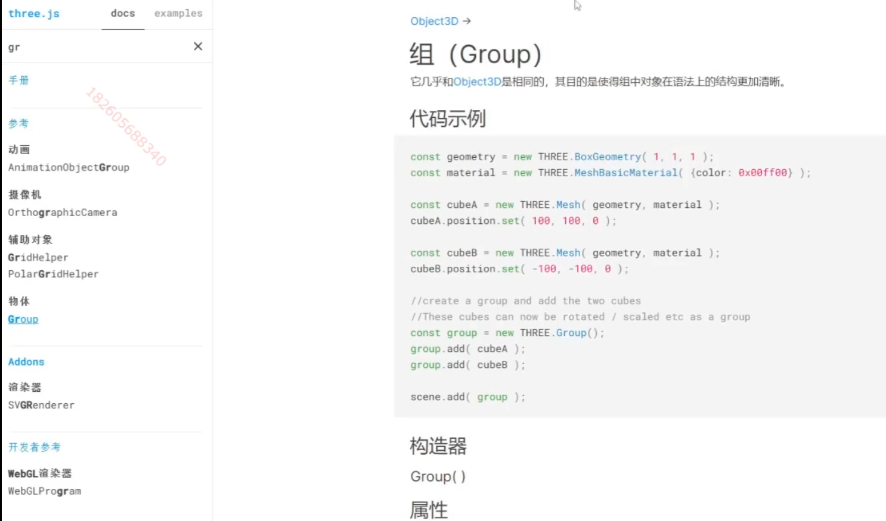Click the 手册 section heading
This screenshot has width=886, height=521.
click(18, 80)
